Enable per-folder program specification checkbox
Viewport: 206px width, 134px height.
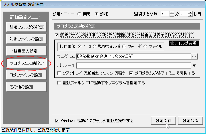(59, 82)
